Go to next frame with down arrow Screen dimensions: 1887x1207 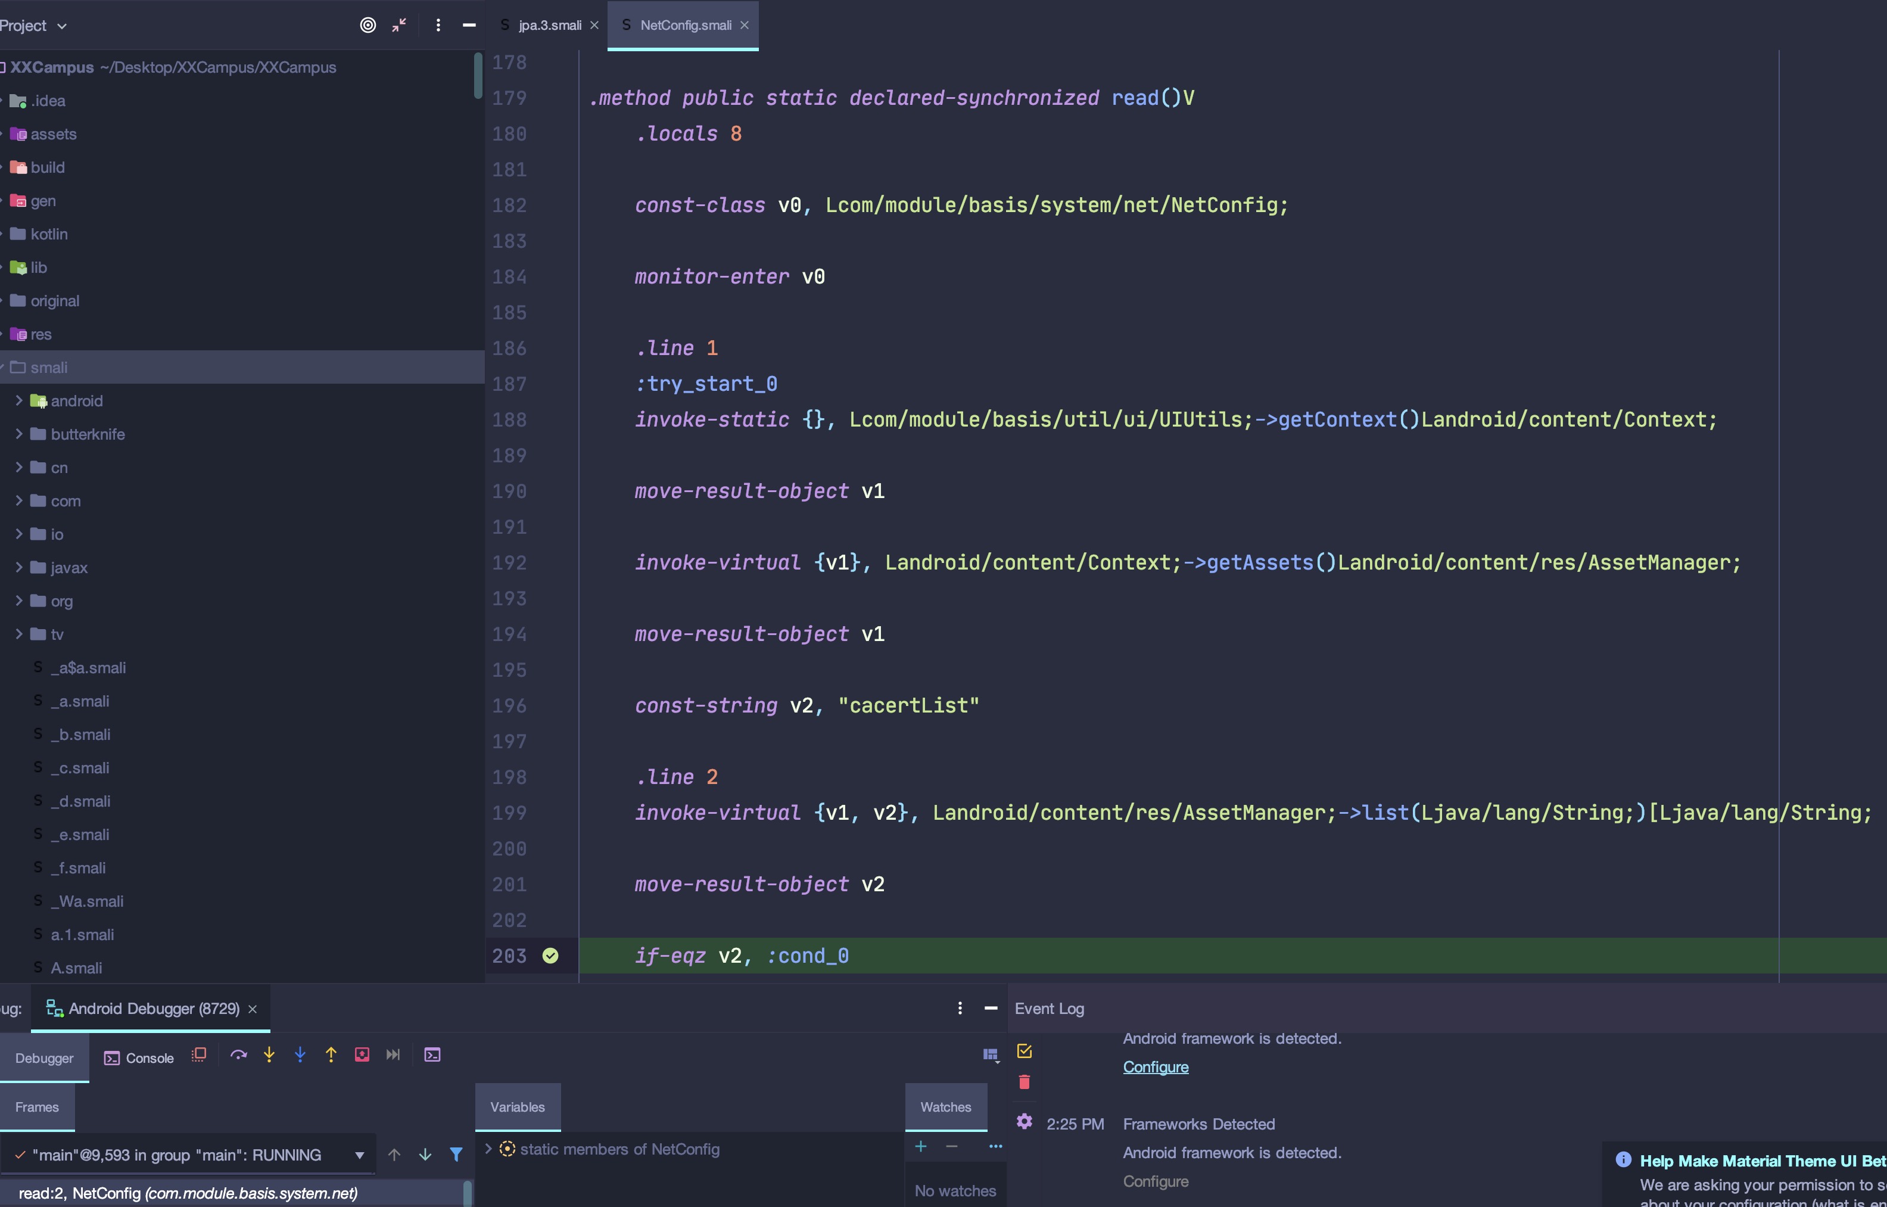coord(425,1155)
